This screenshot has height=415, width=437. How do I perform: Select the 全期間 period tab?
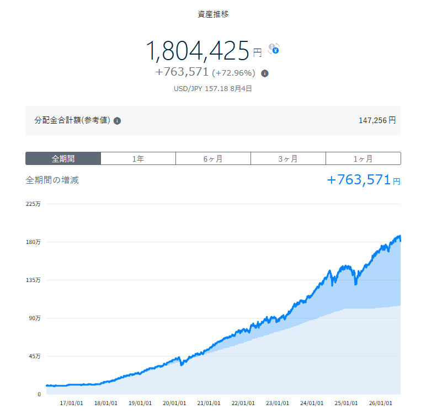click(x=63, y=158)
